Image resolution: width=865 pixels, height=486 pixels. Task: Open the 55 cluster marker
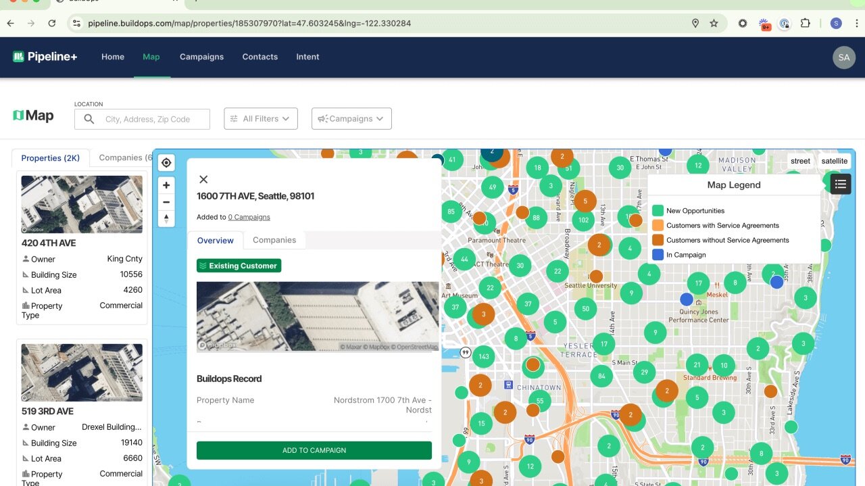(540, 401)
